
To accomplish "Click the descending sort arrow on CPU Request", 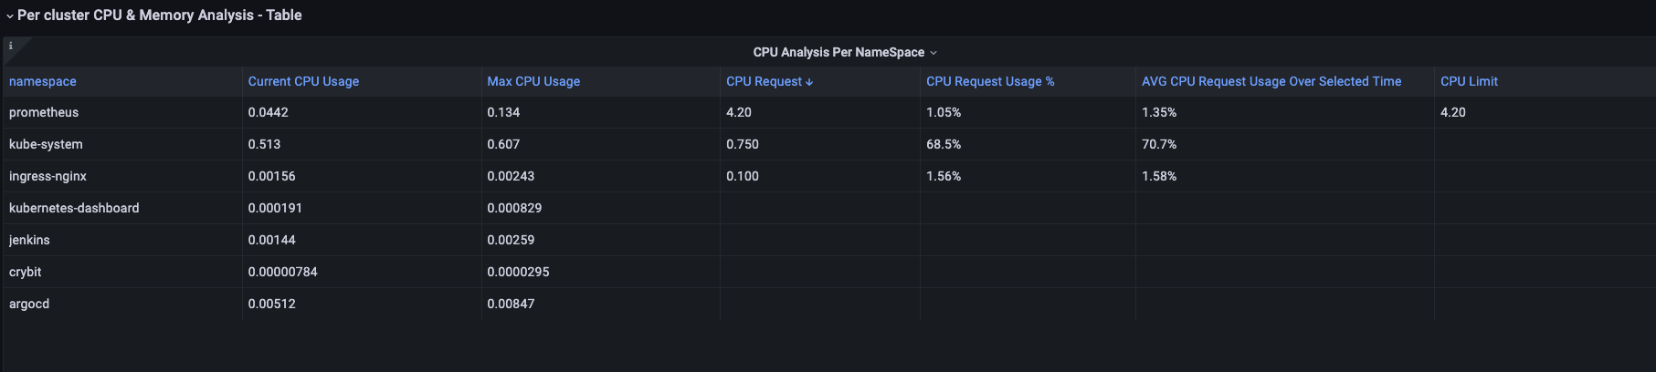I will tap(809, 82).
